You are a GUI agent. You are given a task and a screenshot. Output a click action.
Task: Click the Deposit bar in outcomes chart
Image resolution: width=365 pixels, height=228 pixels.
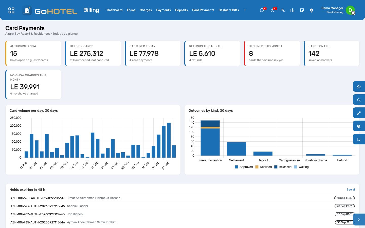[x=263, y=154]
